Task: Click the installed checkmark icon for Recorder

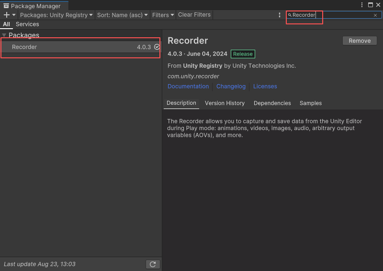Action: [x=157, y=47]
